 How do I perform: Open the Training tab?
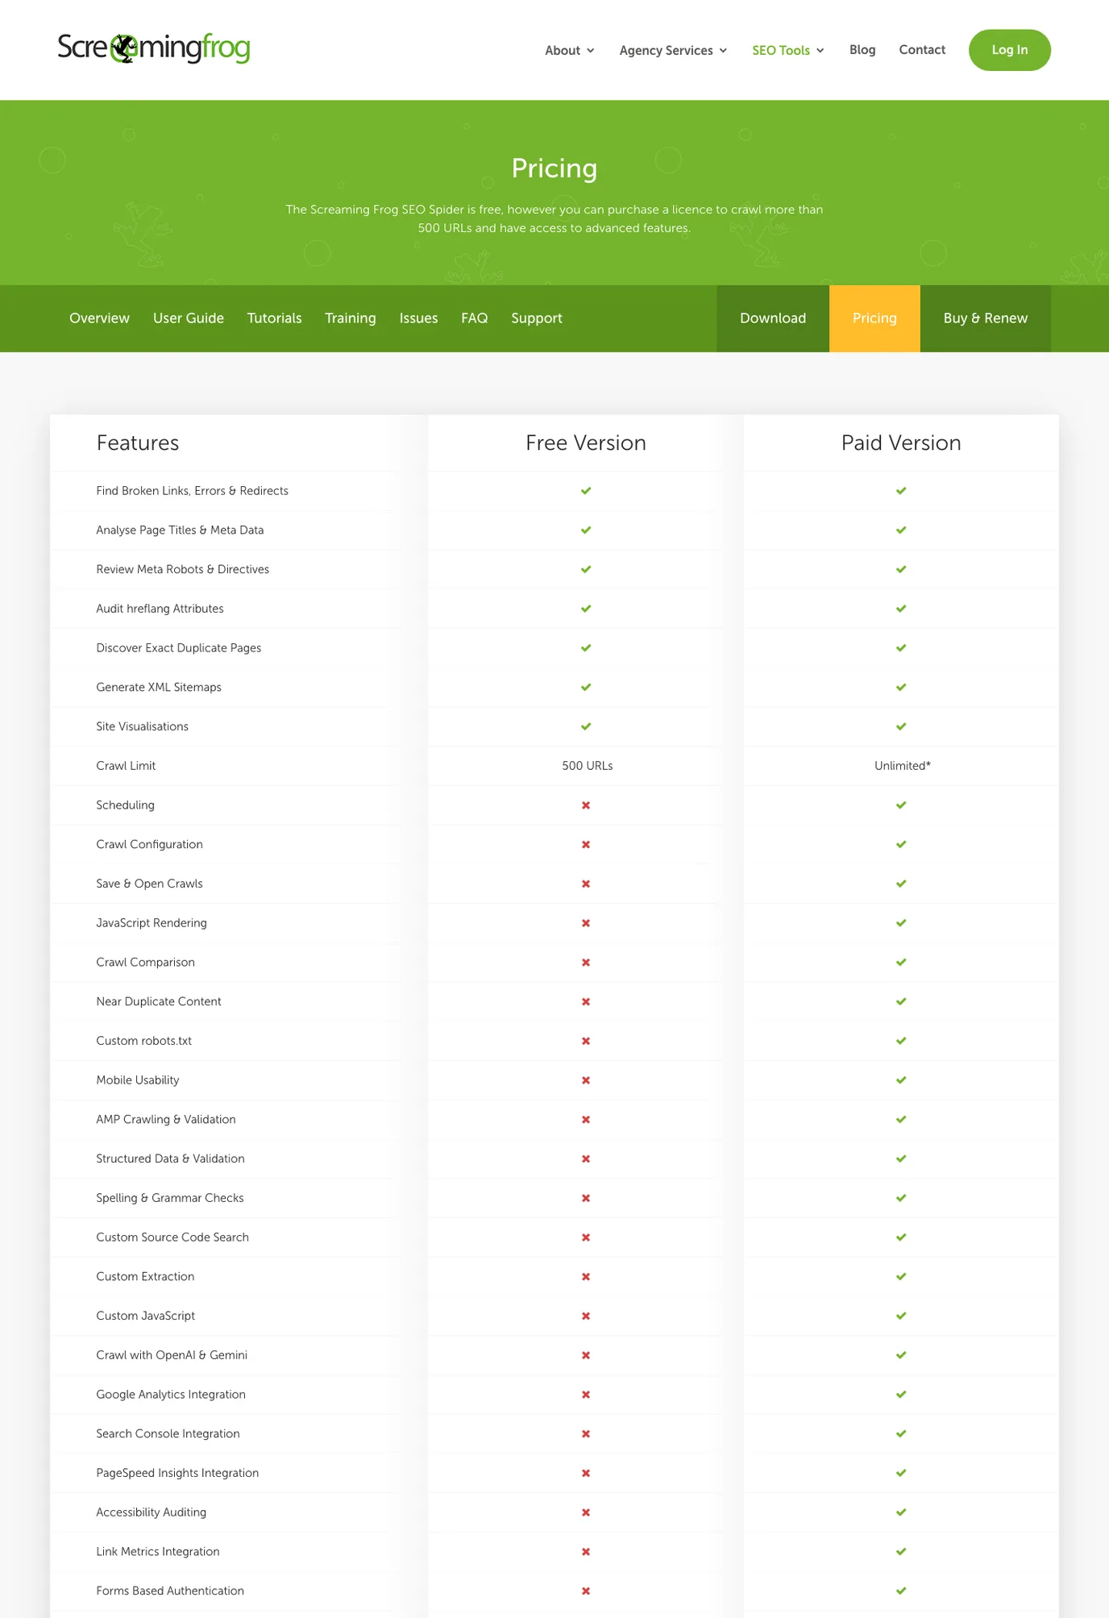point(351,318)
